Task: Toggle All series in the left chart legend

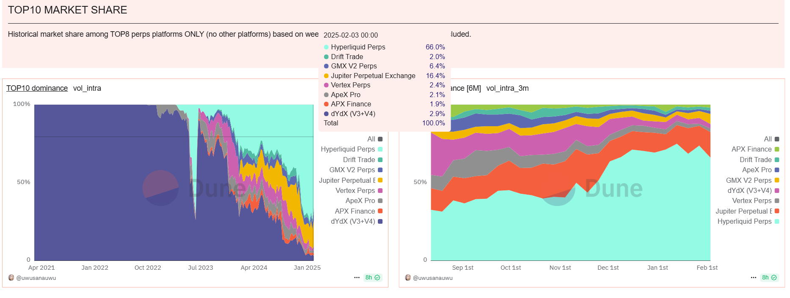Action: coord(371,139)
